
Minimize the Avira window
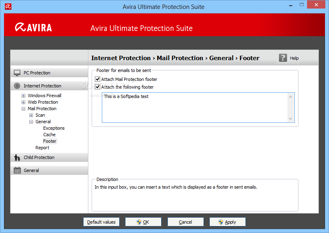[x=291, y=5]
